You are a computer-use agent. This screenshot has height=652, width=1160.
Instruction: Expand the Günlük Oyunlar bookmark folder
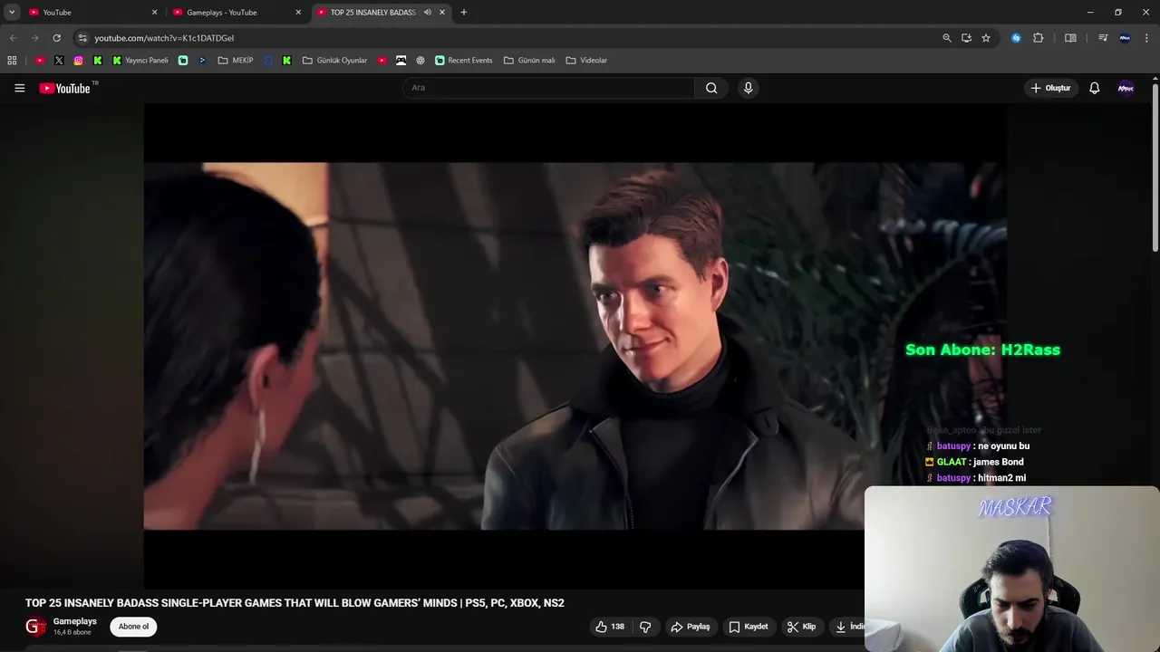[334, 61]
